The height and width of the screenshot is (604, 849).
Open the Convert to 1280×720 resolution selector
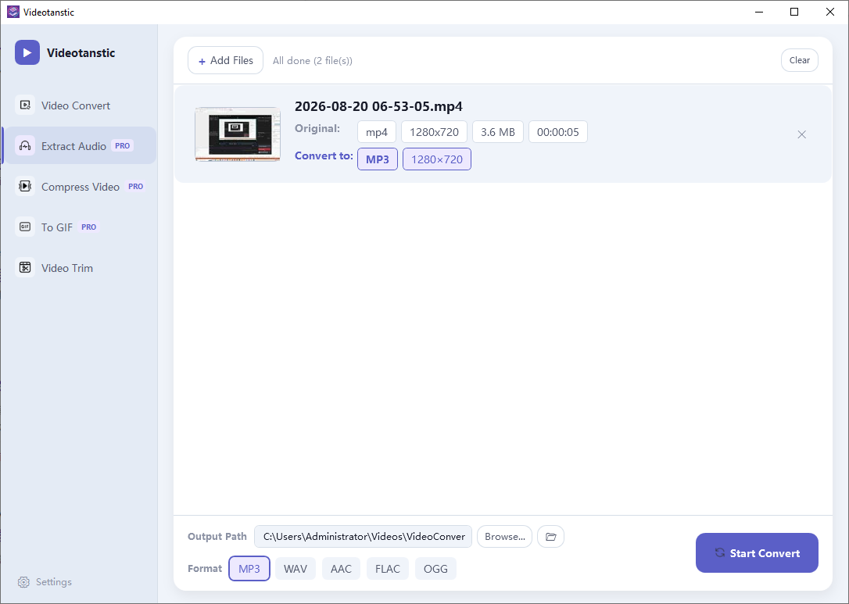[437, 159]
